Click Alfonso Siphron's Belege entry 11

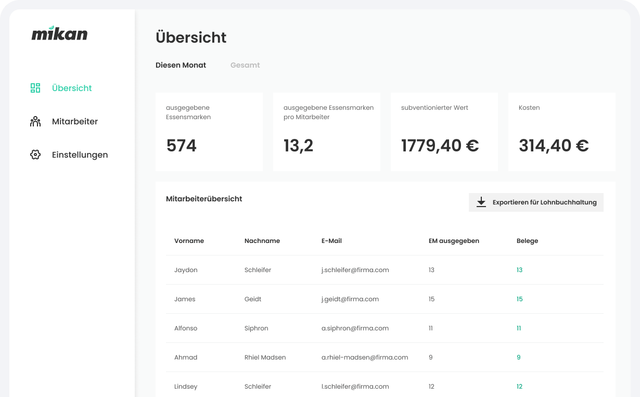click(519, 328)
